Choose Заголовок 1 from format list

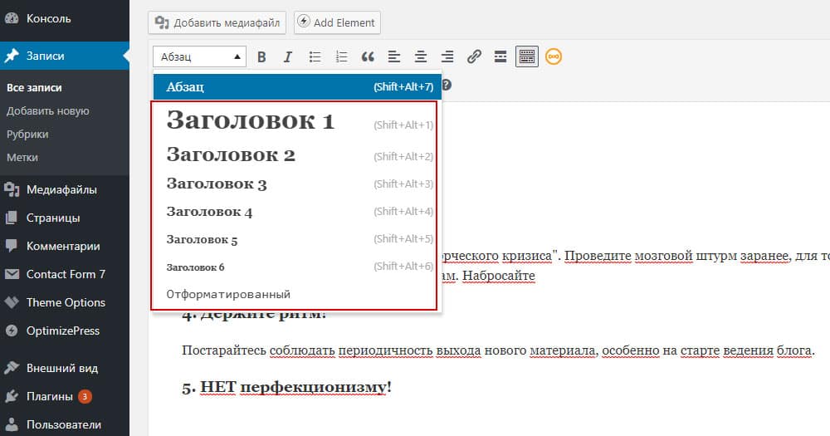coord(250,121)
